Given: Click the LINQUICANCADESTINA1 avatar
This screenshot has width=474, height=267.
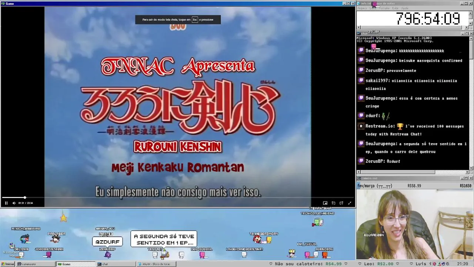Looking at the screenshot, I should (244, 254).
